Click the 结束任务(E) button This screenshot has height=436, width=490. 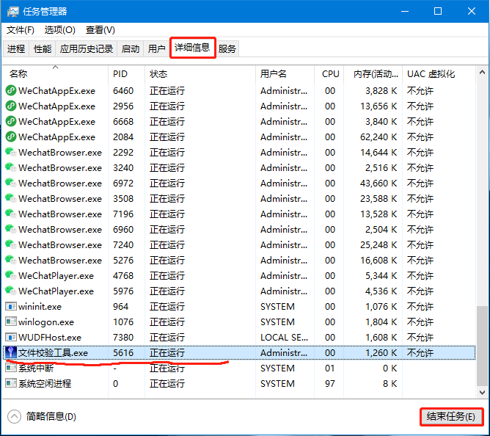click(x=450, y=417)
